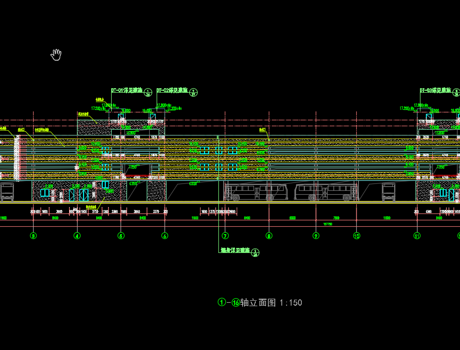The image size is (460, 350).
Task: Select axis bubble number 11
Action: (x=417, y=236)
